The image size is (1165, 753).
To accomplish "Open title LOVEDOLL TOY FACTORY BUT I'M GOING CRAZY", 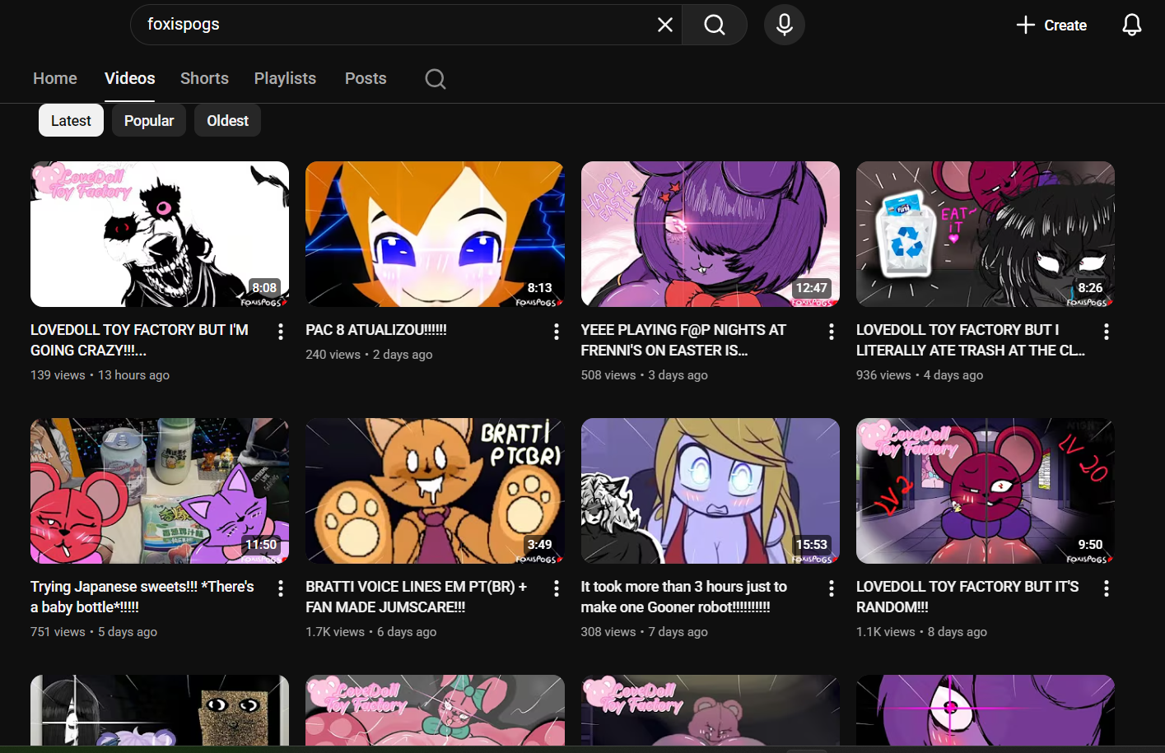I will tap(139, 340).
